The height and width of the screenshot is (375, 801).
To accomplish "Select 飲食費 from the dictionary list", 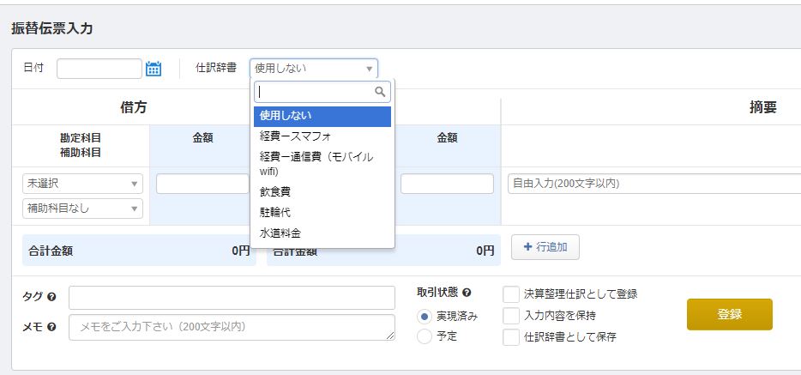I will pos(322,191).
